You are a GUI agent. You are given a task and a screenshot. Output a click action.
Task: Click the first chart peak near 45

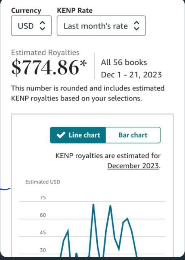pos(68,230)
